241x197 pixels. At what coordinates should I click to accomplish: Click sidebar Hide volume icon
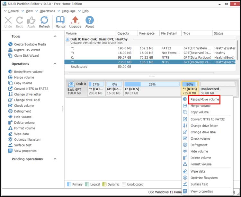tap(10, 117)
